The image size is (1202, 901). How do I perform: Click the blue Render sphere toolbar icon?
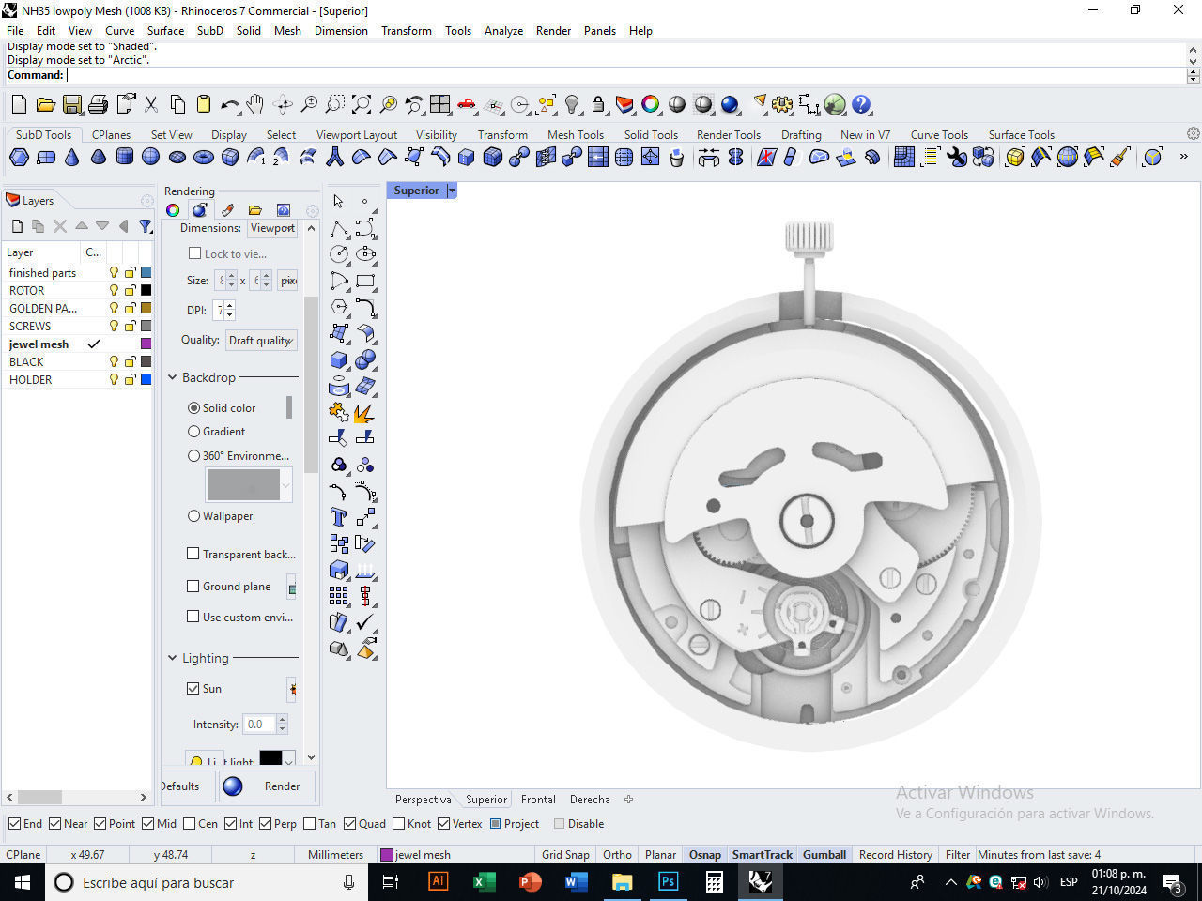730,104
